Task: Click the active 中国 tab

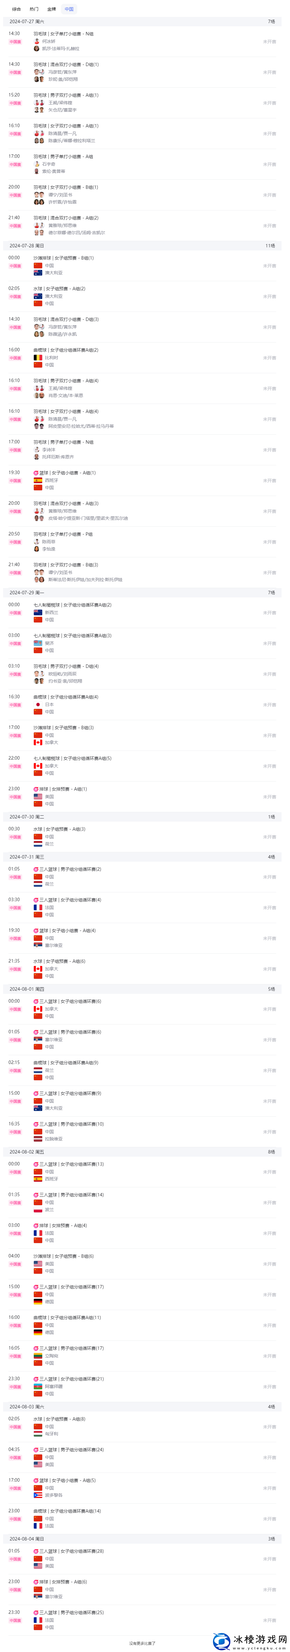Action: tap(69, 9)
